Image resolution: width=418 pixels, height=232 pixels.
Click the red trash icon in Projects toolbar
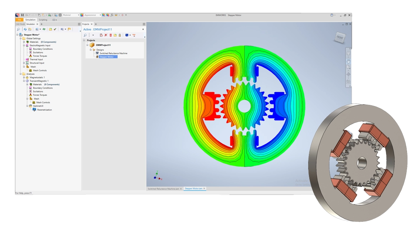110,35
